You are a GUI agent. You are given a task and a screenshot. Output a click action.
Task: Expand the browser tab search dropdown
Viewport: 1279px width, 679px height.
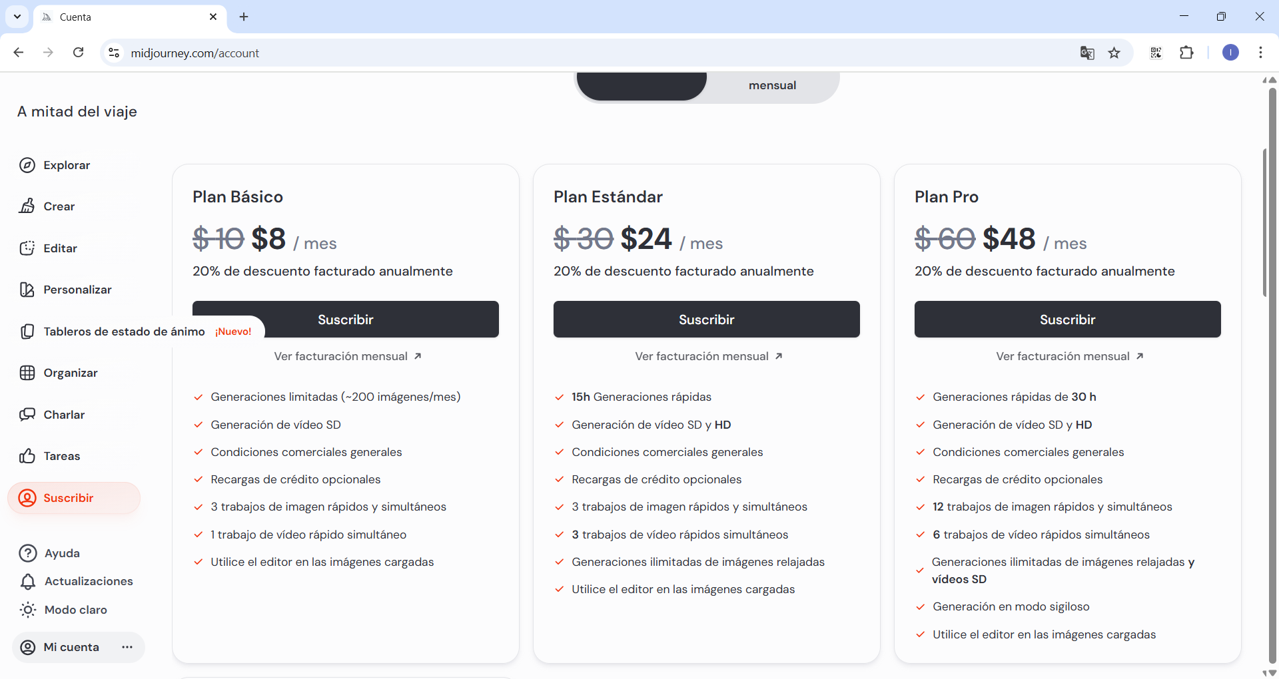click(x=17, y=17)
